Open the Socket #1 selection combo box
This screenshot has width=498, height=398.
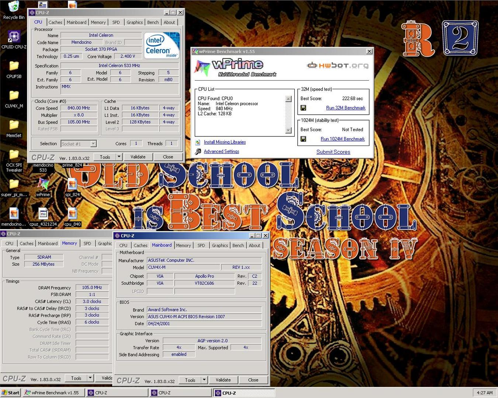click(79, 144)
